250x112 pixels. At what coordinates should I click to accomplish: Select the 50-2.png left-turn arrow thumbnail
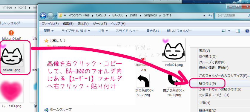(143, 81)
